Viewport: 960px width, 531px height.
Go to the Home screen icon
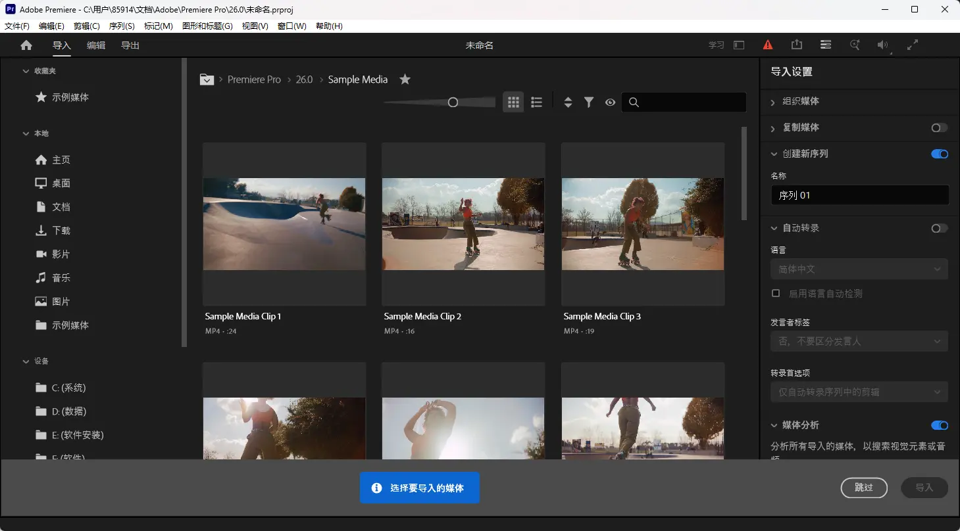26,45
